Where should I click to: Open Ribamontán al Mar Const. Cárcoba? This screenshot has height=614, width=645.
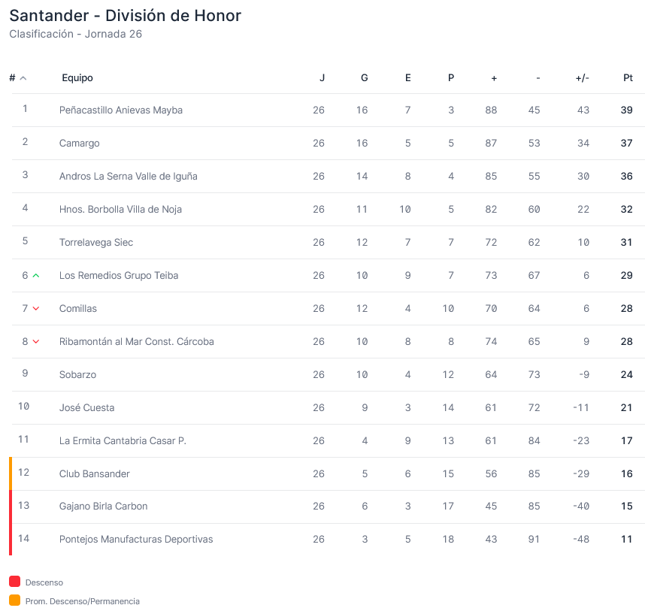(137, 342)
